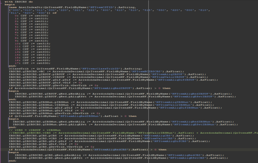
Task: Click the case line '6: CST := cst222;'
Action: click(31, 32)
